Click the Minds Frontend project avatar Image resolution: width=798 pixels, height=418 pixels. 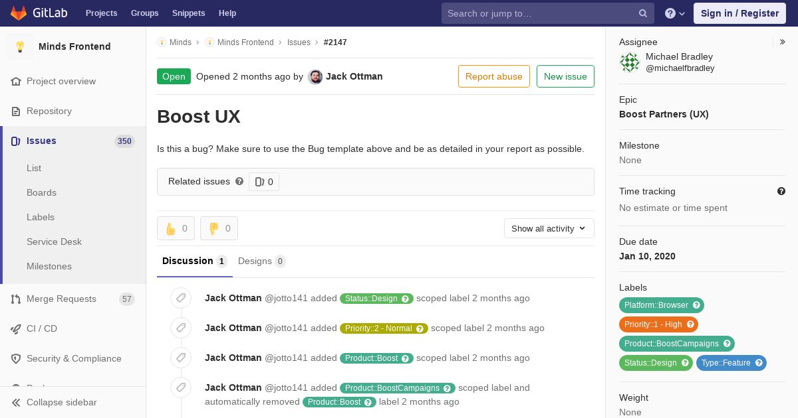pyautogui.click(x=20, y=46)
